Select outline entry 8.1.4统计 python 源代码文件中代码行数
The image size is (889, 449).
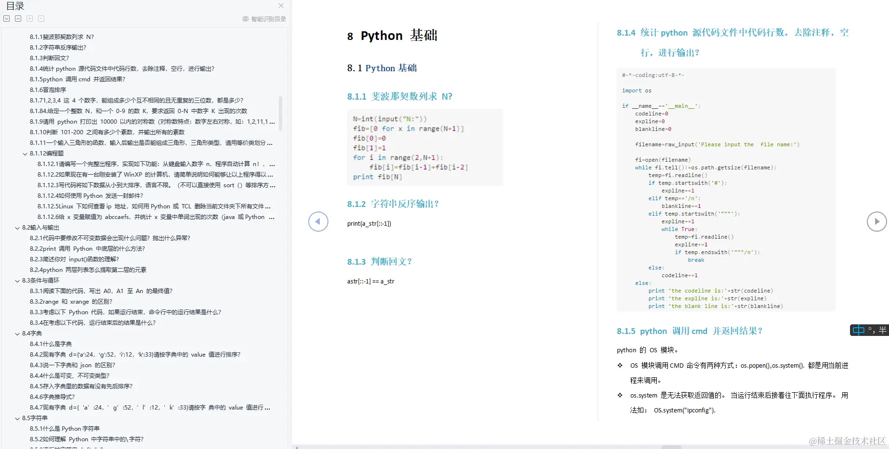click(122, 69)
